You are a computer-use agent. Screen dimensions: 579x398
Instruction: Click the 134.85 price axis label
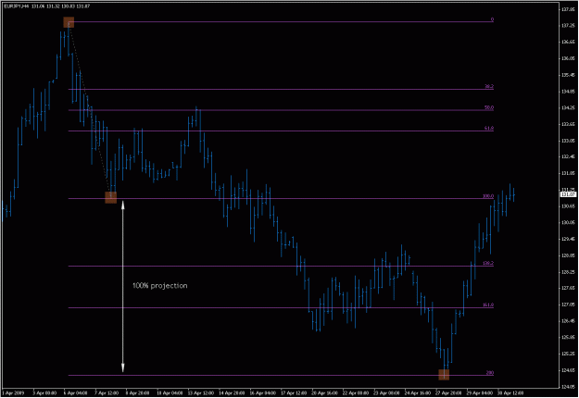pyautogui.click(x=568, y=91)
